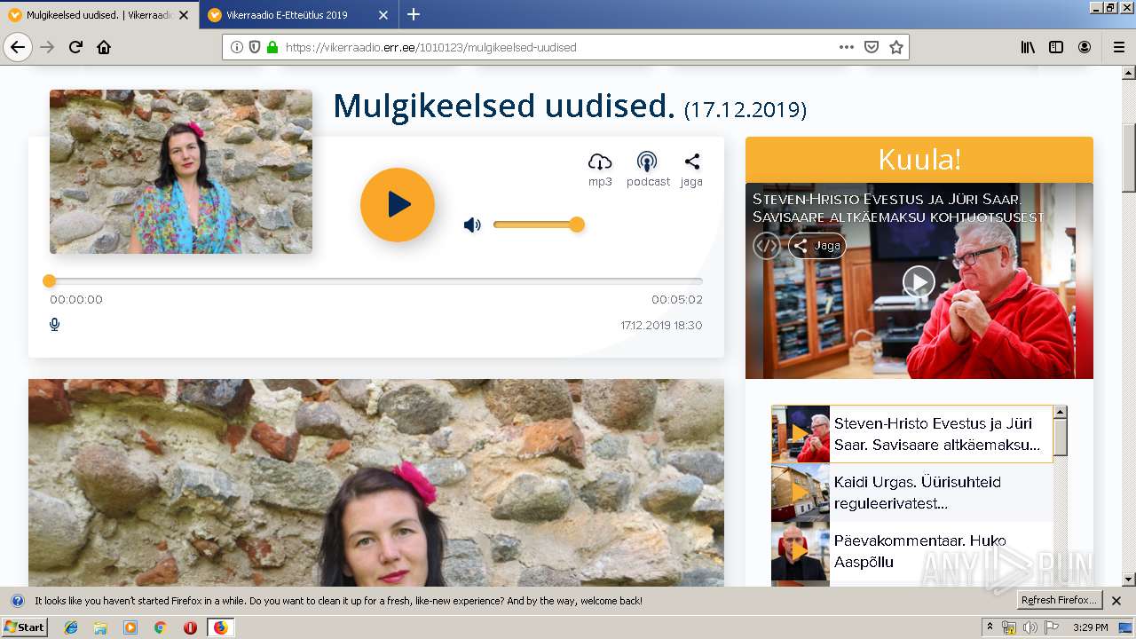Show site information icon
The height and width of the screenshot is (639, 1136).
pyautogui.click(x=237, y=47)
